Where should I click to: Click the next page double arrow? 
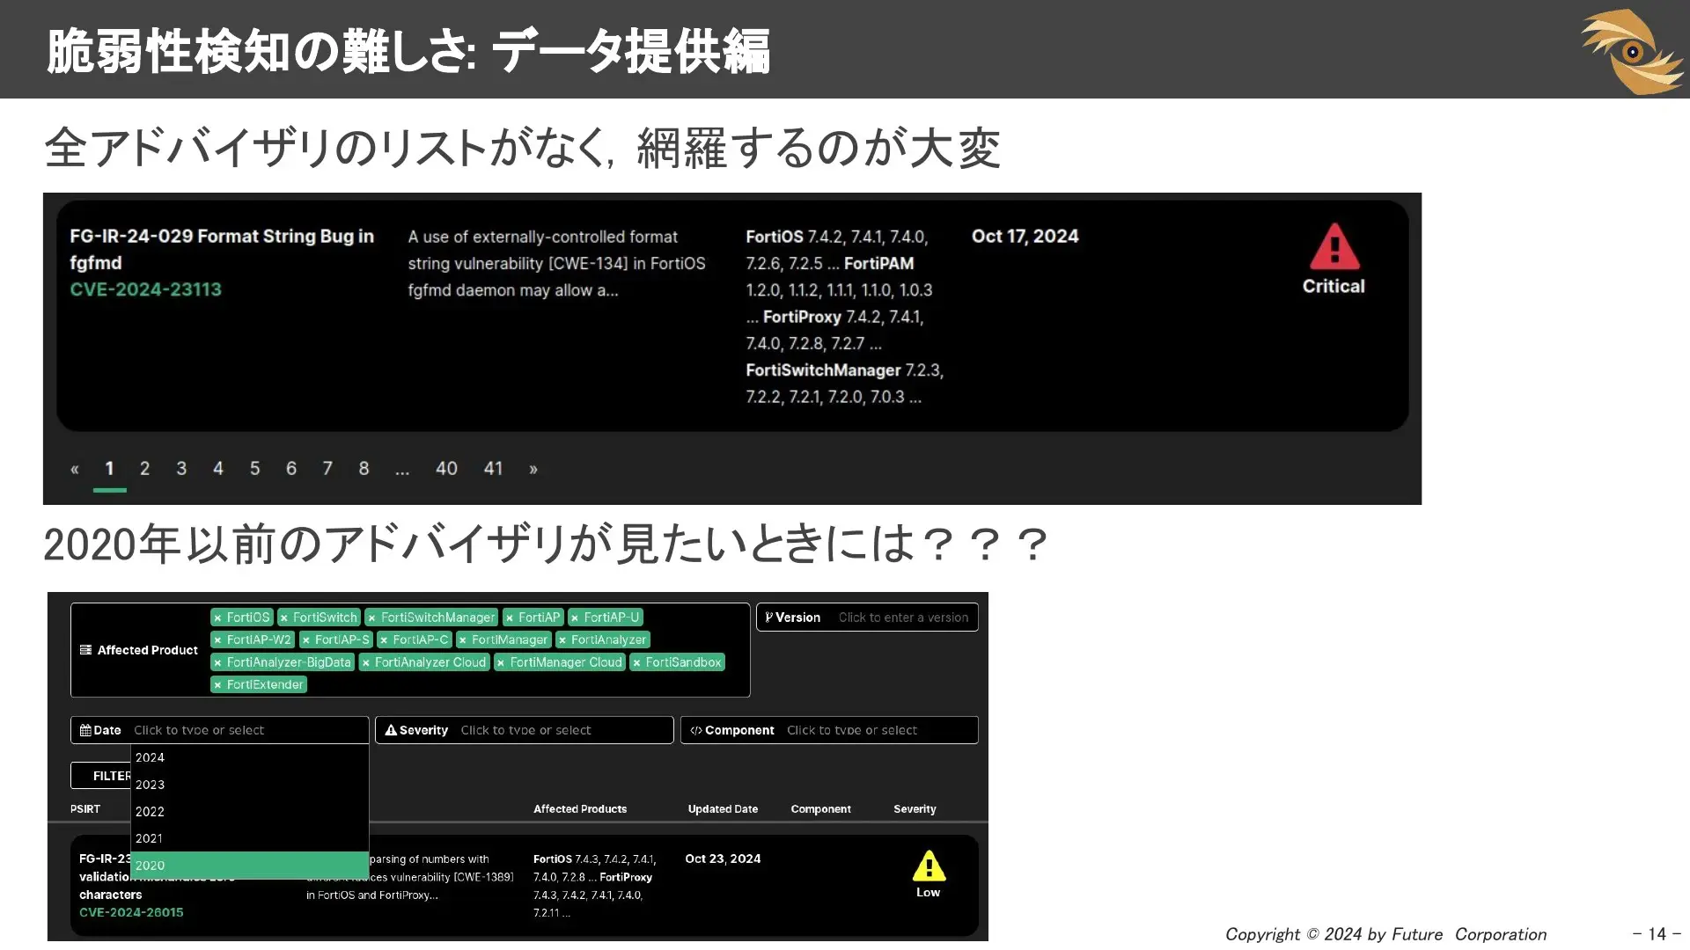pos(533,469)
